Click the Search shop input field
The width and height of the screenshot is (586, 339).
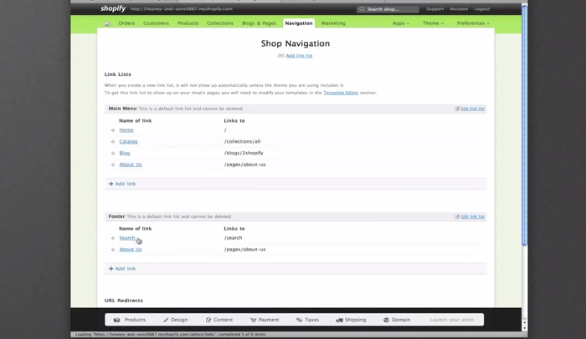coord(390,9)
